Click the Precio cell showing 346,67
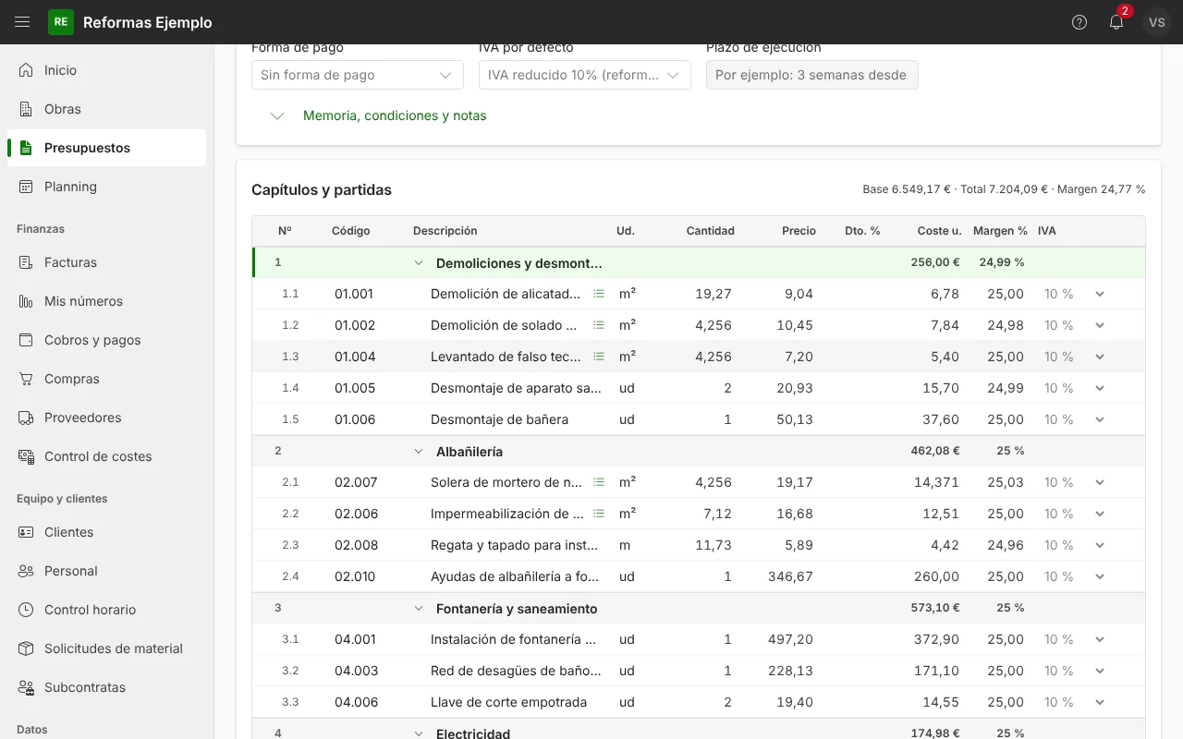Viewport: 1183px width, 739px height. pos(790,576)
